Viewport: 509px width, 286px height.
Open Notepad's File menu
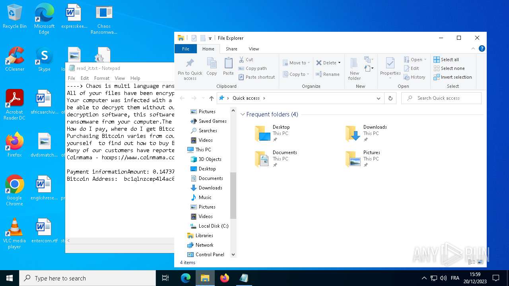tap(72, 78)
